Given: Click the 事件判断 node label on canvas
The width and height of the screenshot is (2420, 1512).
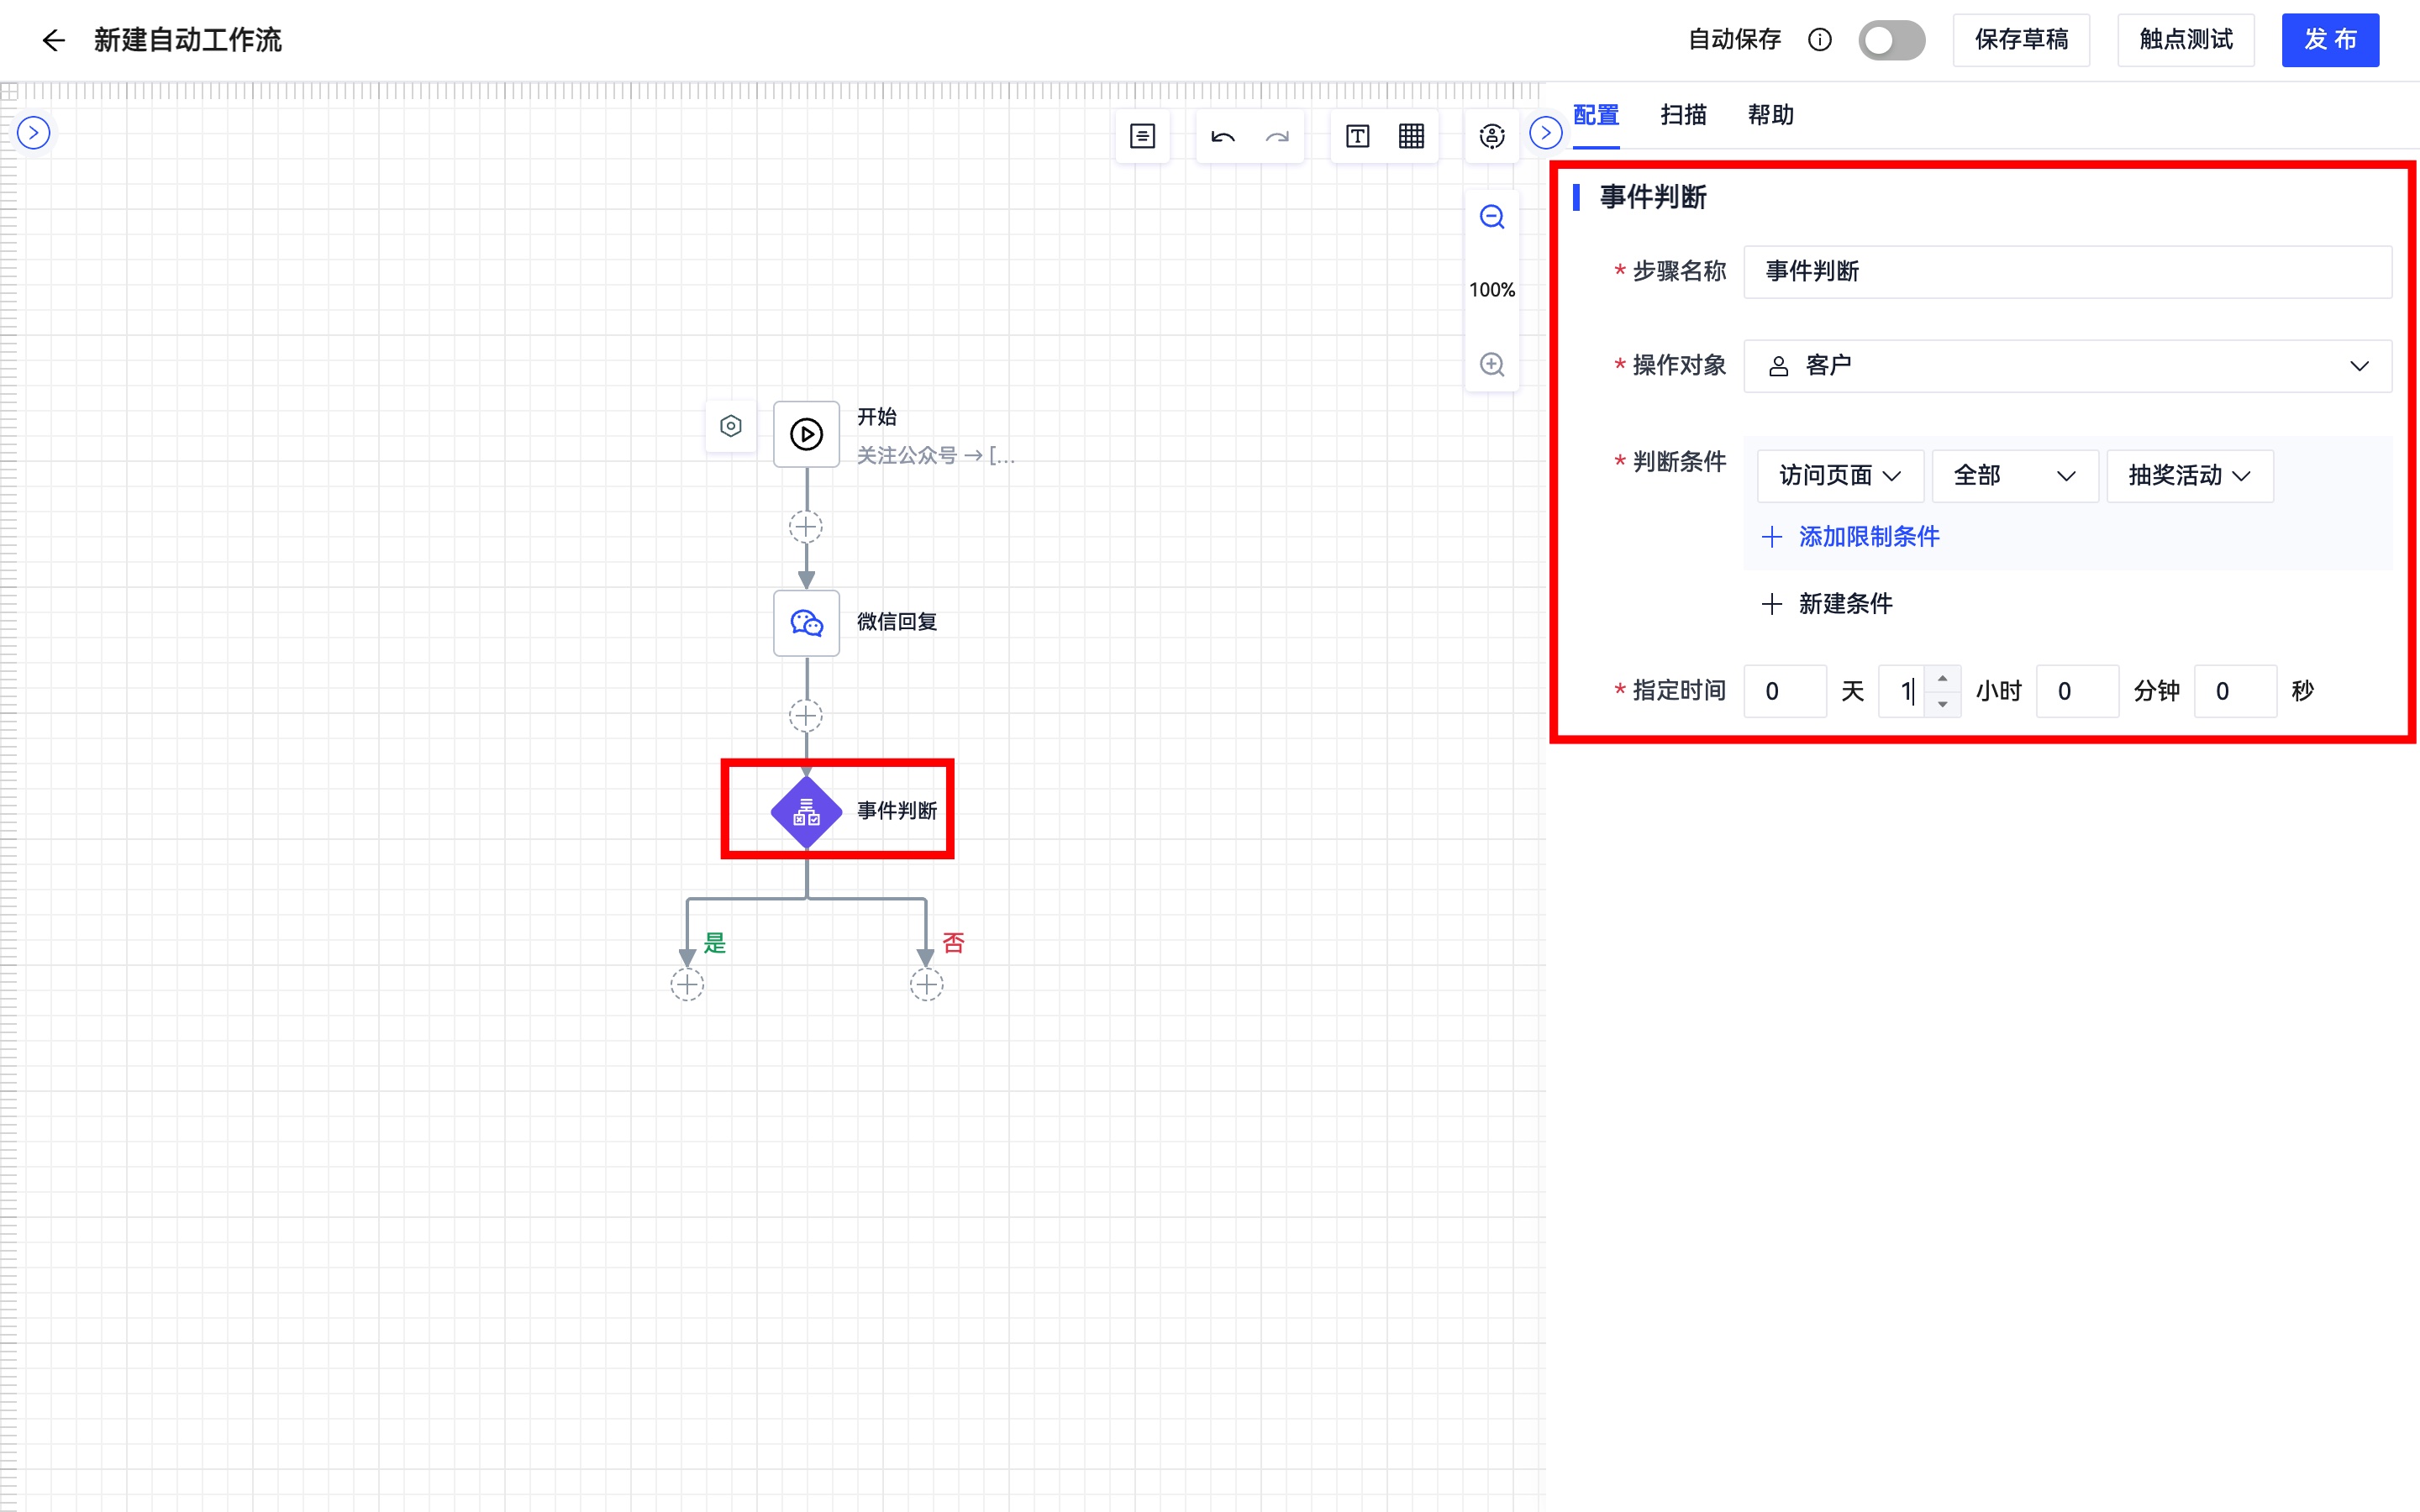Looking at the screenshot, I should (896, 811).
